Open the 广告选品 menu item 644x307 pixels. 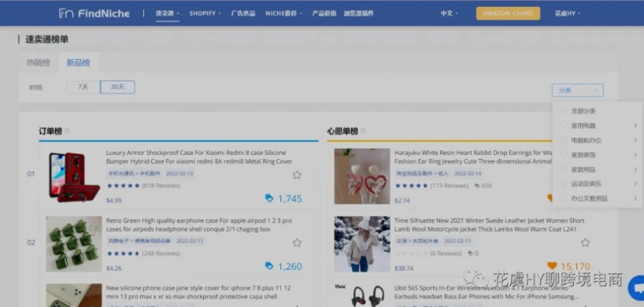243,13
